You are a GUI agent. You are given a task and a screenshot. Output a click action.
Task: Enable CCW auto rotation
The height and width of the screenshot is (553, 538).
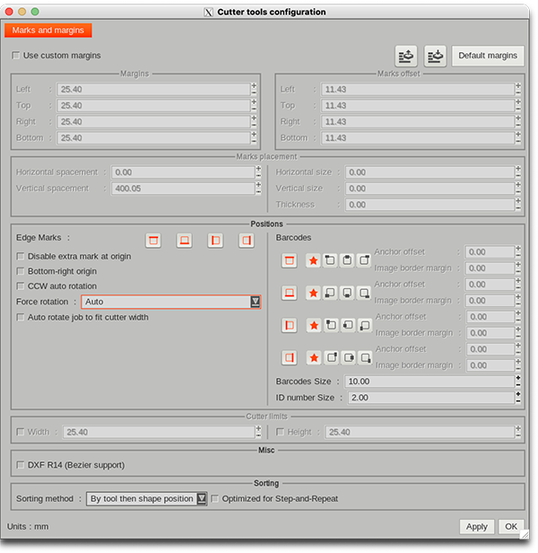click(x=21, y=286)
